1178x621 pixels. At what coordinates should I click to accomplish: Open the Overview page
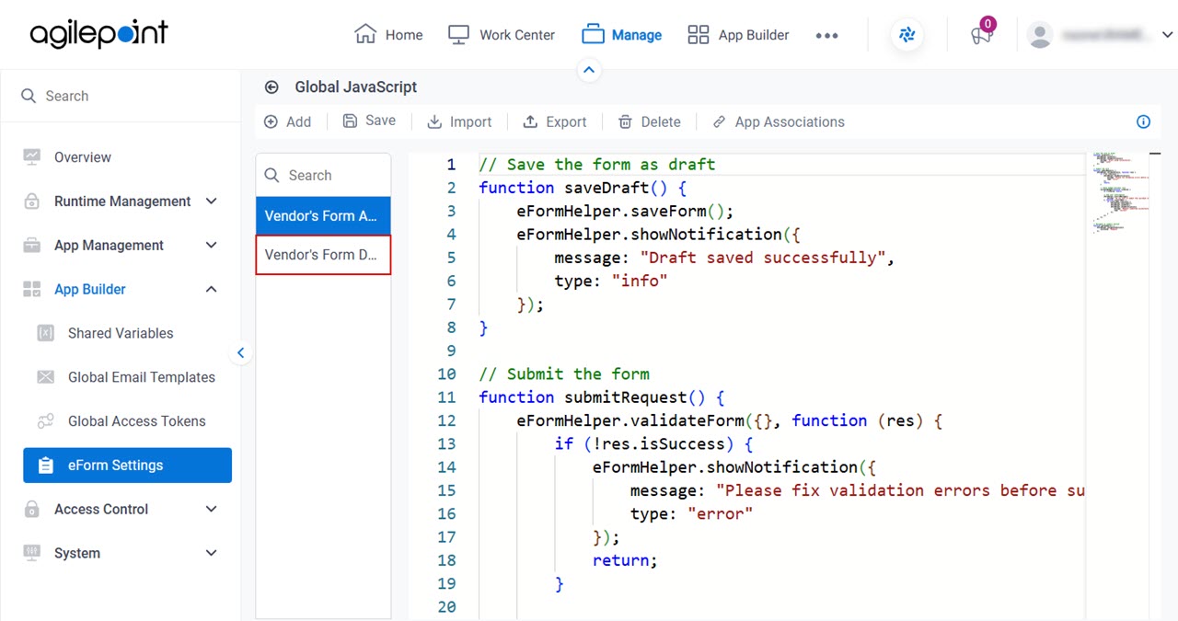(x=82, y=157)
